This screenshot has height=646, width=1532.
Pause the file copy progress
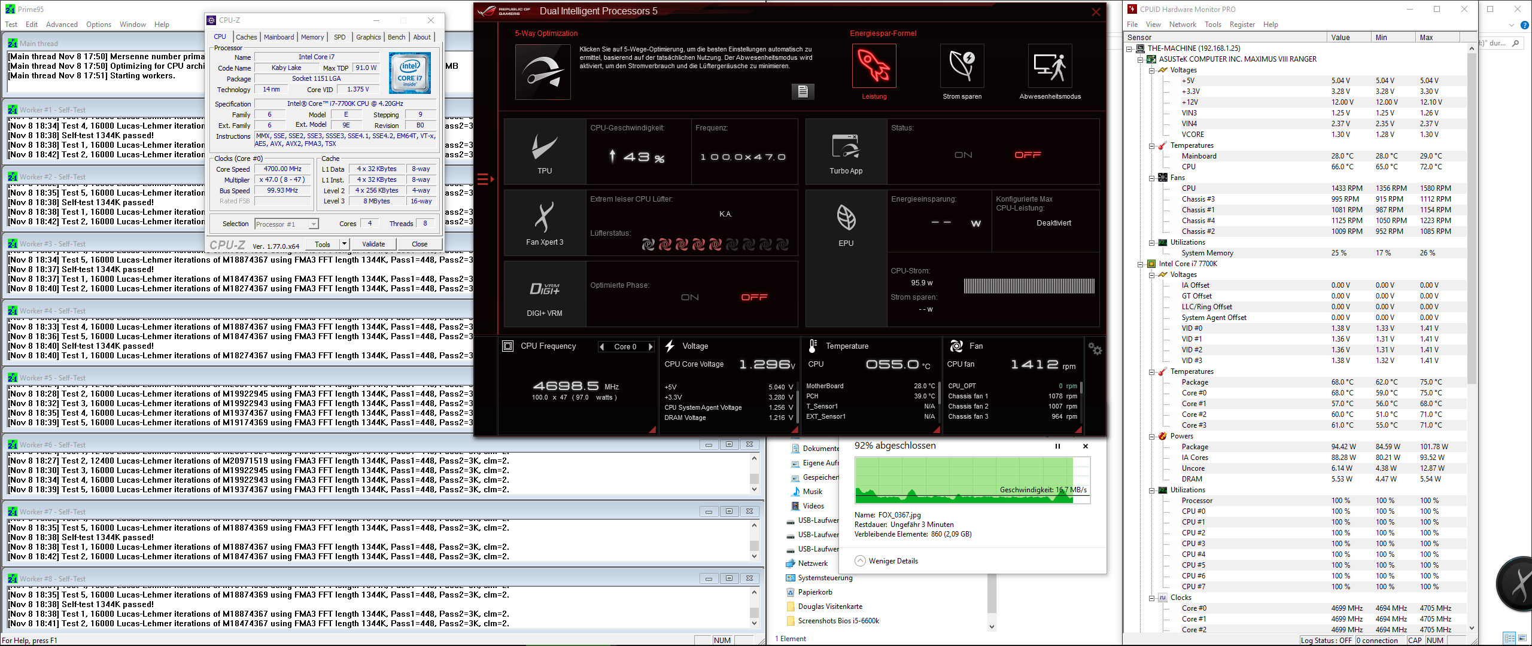(x=1057, y=446)
